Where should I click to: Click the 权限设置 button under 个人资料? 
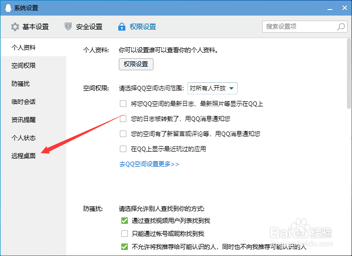pyautogui.click(x=136, y=64)
